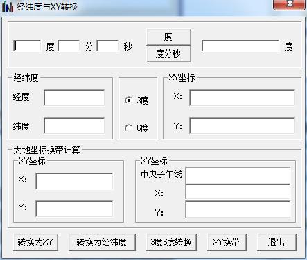Focus the decimal degree result field
This screenshot has height=260, width=307.
pyautogui.click(x=240, y=46)
